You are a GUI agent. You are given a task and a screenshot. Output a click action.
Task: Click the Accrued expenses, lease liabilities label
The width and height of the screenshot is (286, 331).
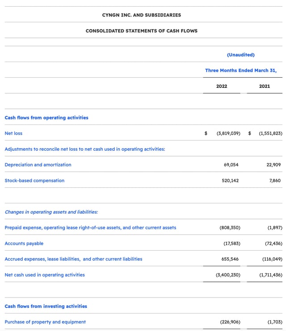point(73,259)
